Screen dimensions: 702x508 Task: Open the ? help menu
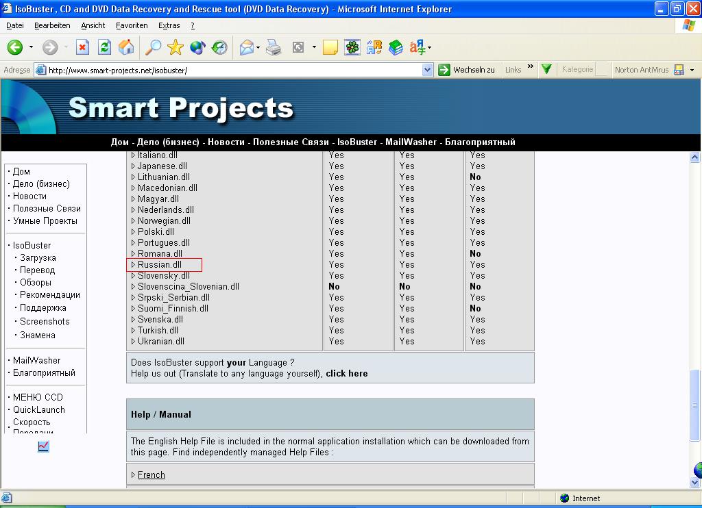point(193,25)
